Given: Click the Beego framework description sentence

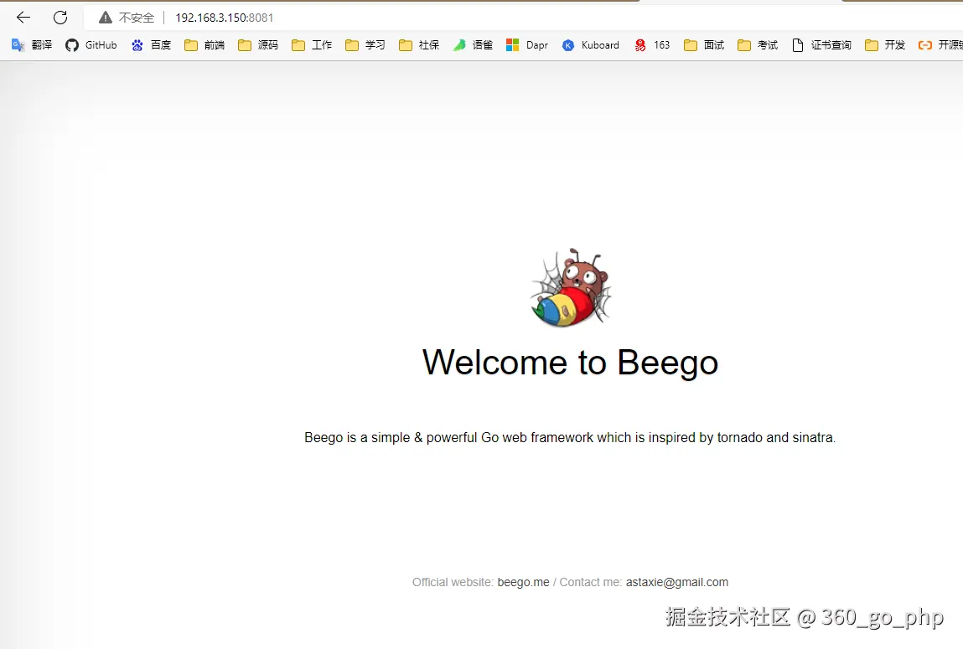Looking at the screenshot, I should pyautogui.click(x=570, y=437).
